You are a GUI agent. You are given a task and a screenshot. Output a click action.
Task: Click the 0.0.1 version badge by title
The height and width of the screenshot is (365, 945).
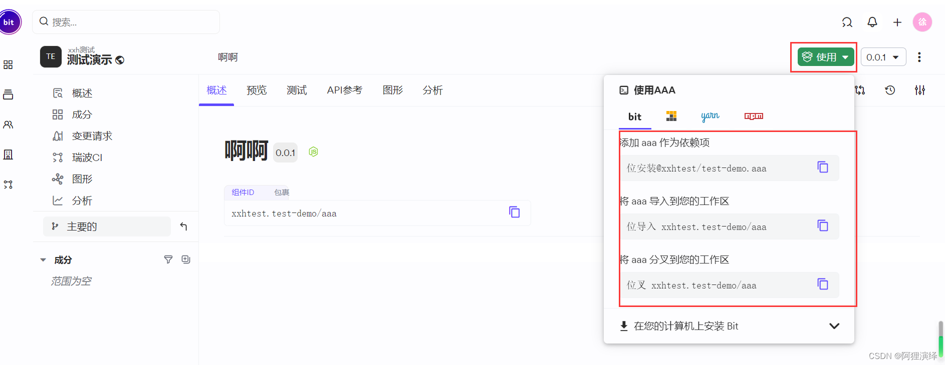click(x=286, y=152)
